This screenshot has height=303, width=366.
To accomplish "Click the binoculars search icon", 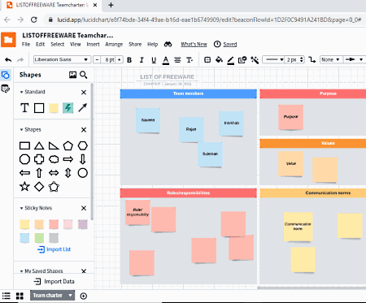I will tap(168, 44).
